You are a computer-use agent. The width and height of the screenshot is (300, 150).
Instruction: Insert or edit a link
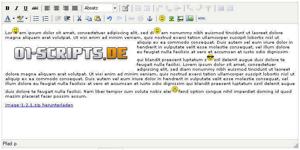pos(131,19)
